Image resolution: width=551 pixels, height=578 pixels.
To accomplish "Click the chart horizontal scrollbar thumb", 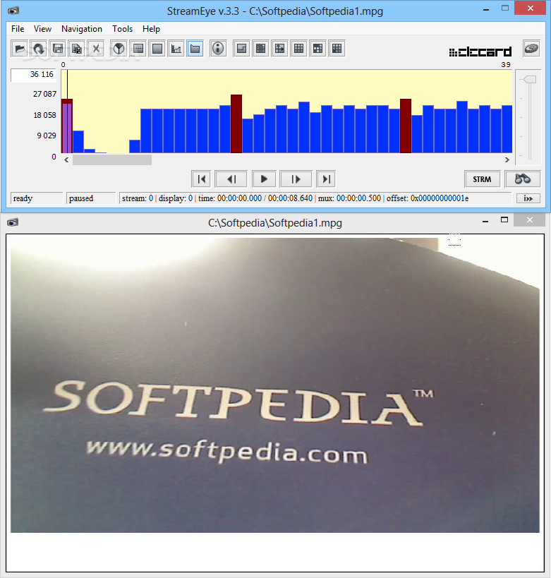I will click(x=112, y=160).
